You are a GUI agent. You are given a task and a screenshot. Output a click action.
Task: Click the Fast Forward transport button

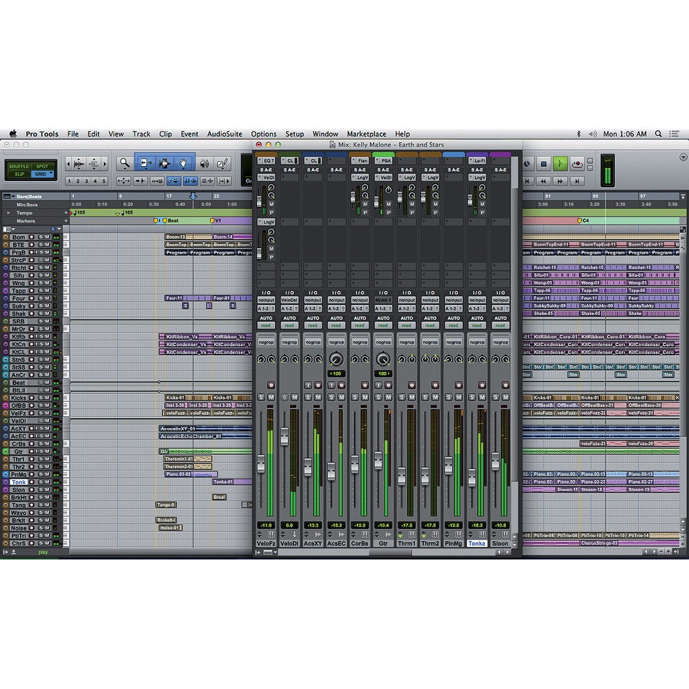point(559,181)
